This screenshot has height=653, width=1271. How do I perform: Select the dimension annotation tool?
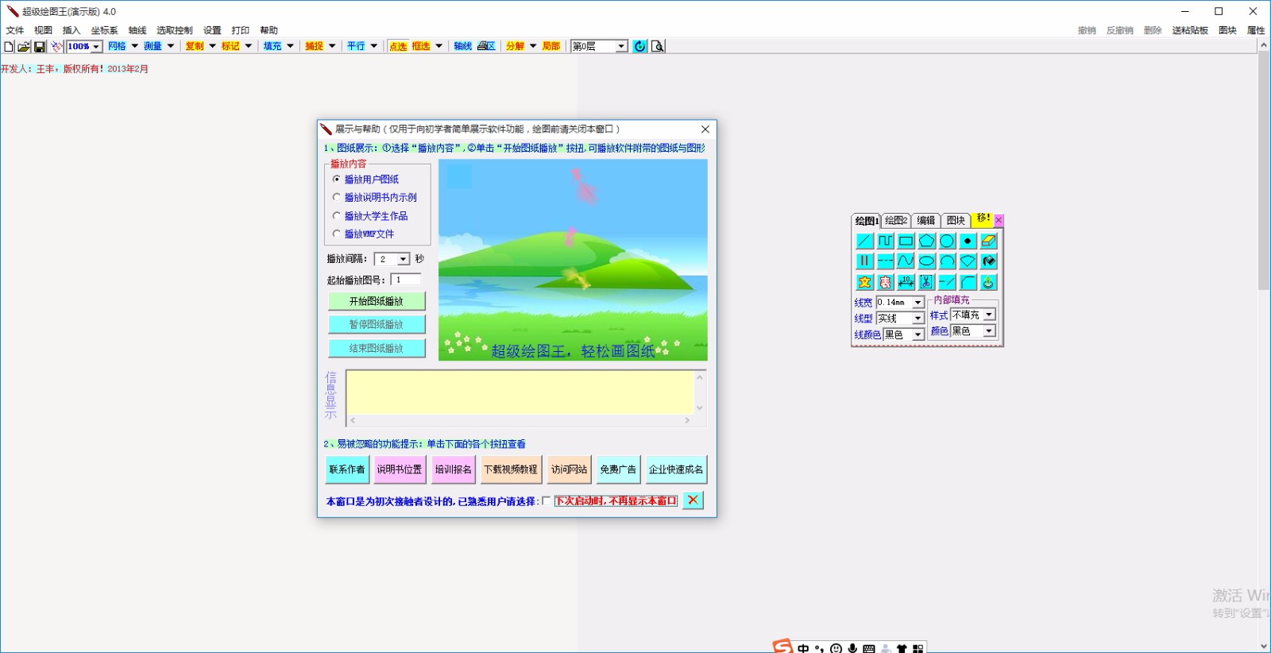(x=906, y=282)
